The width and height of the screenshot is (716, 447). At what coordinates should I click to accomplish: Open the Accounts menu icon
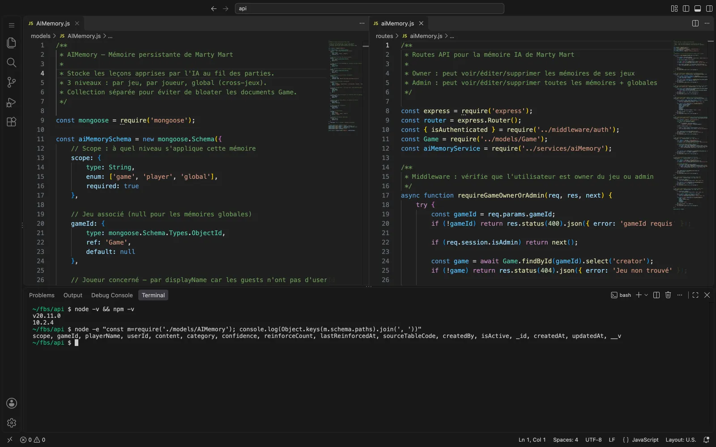coord(12,403)
